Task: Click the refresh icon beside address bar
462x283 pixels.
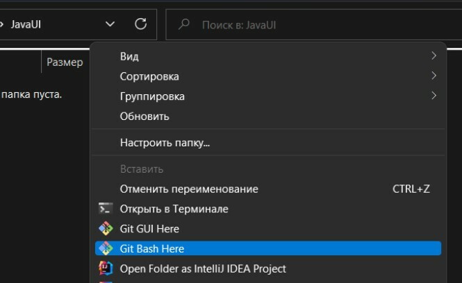Action: pyautogui.click(x=140, y=24)
